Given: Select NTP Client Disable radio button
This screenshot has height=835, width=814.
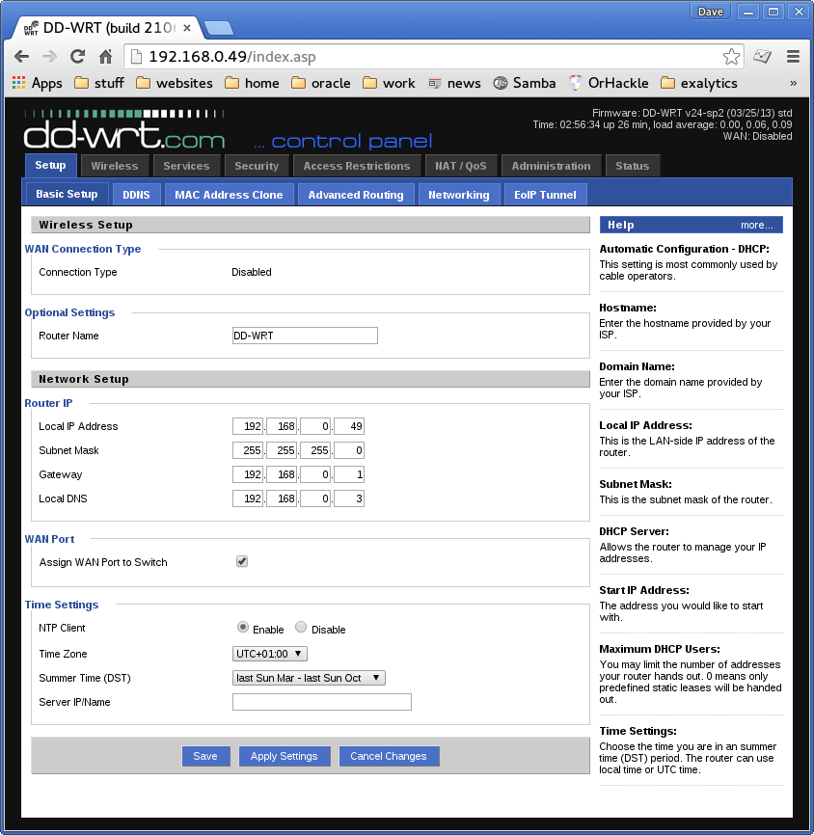Looking at the screenshot, I should (301, 627).
